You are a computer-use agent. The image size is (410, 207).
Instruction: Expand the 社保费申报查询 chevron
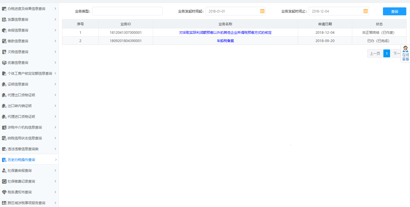[x=55, y=170]
